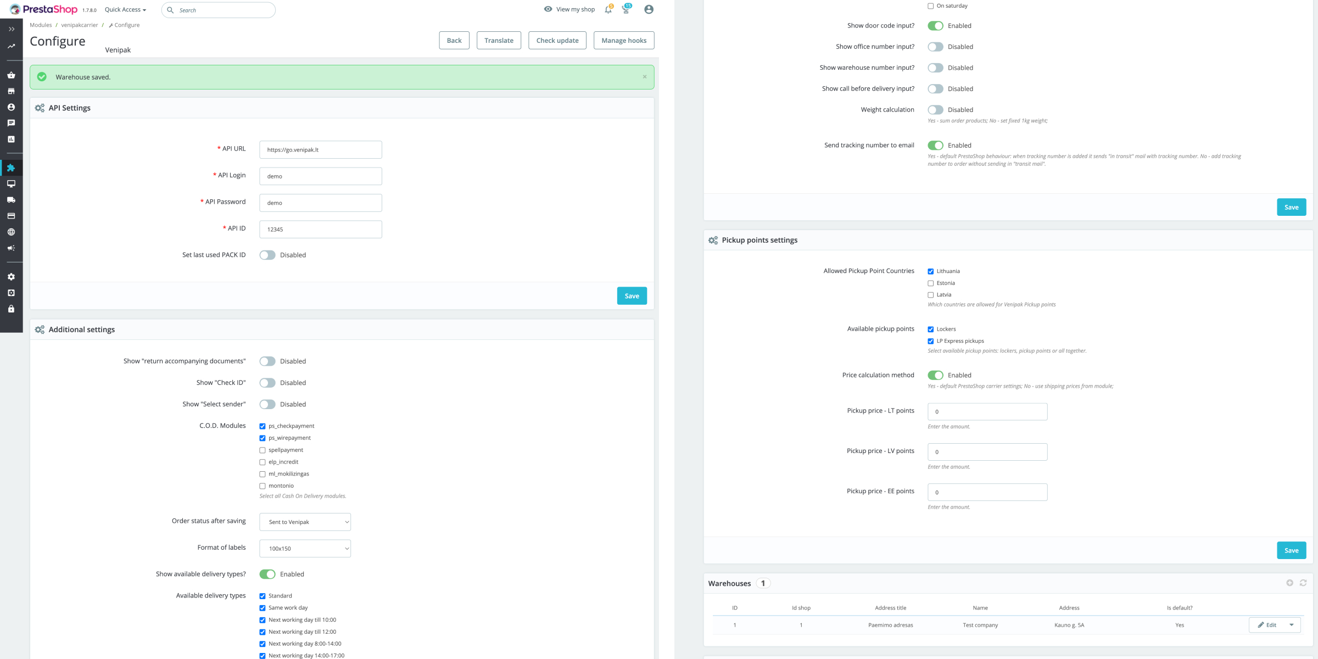Image resolution: width=1318 pixels, height=659 pixels.
Task: Open Orders via the shopping basket icon
Action: 11,75
